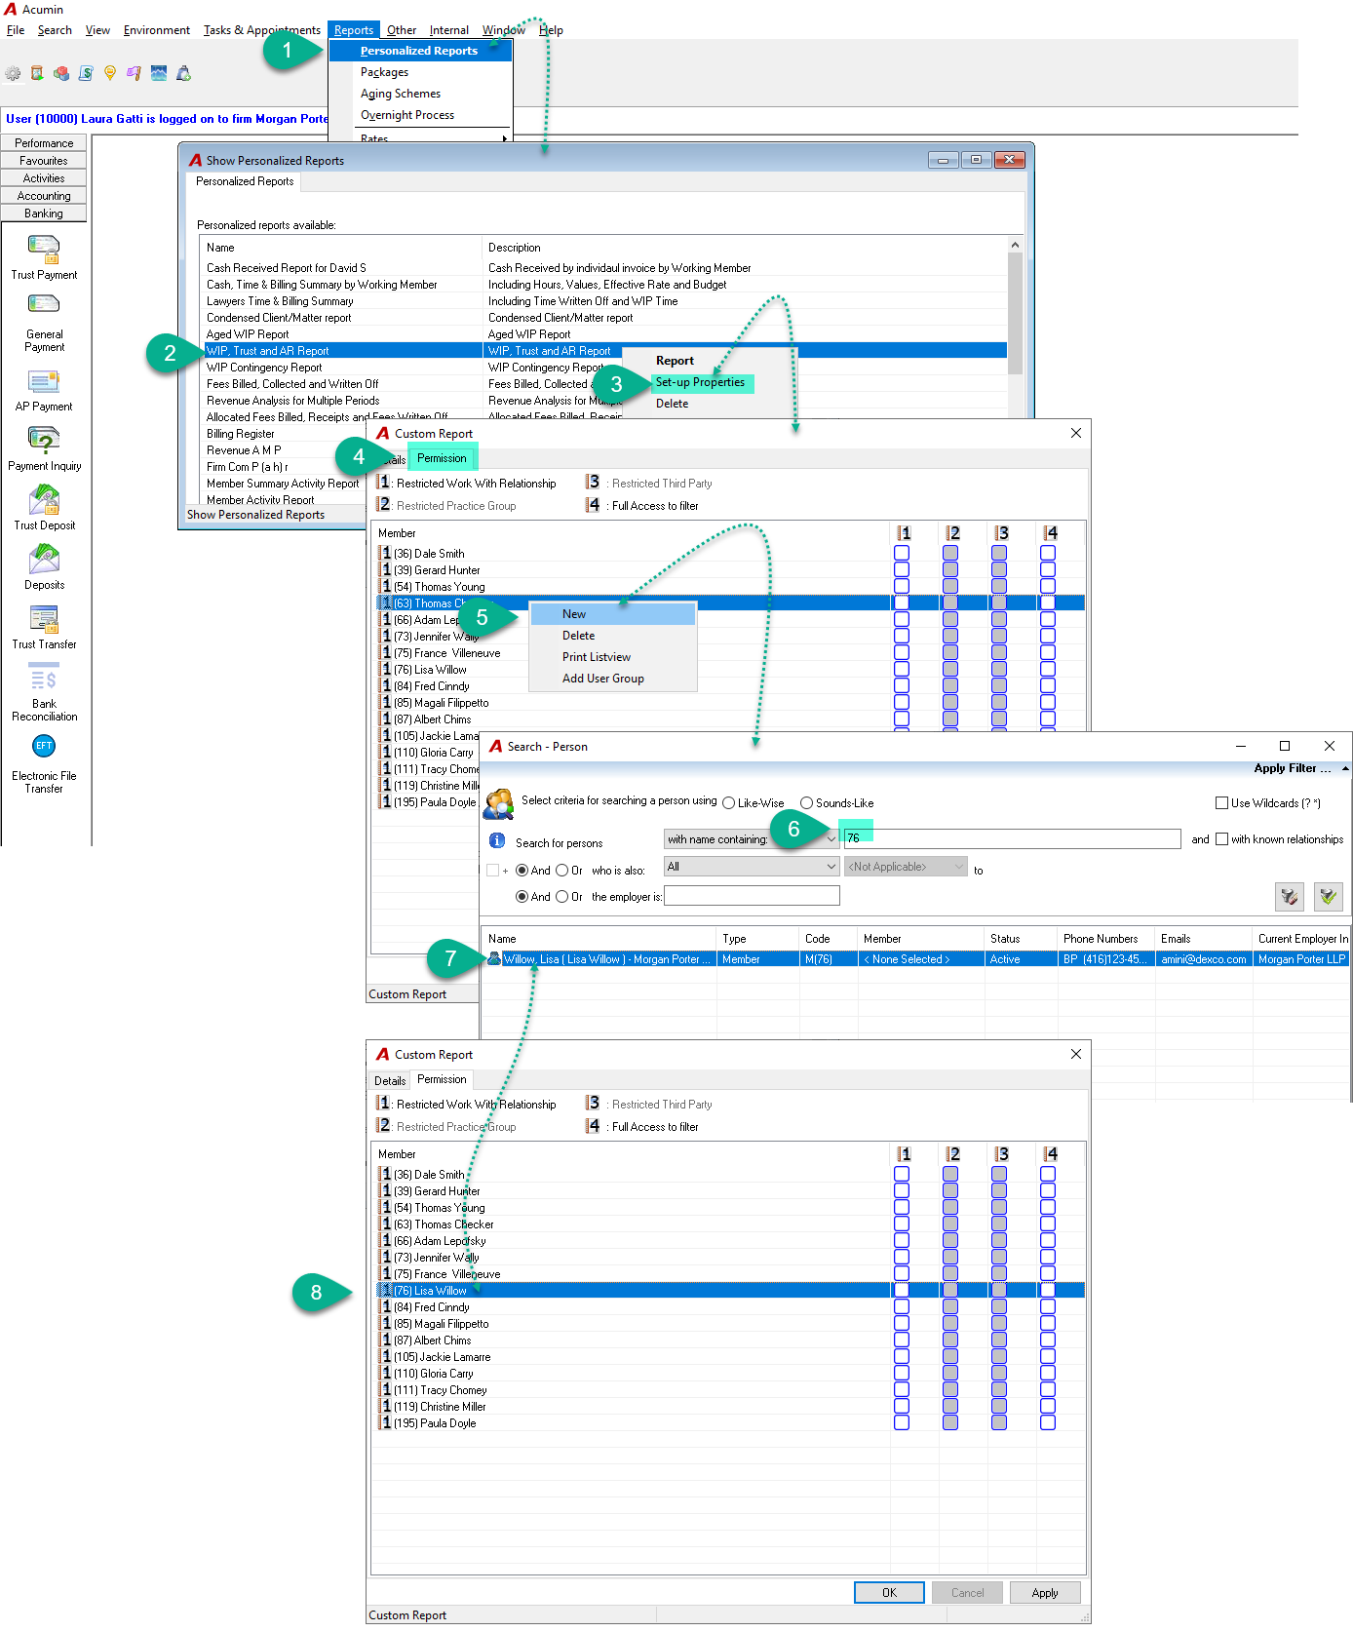Toggle column 4 Full Access checkbox for Dale Smith in lower Custom Report
Screen dimensions: 1353x1632
coord(1048,1175)
